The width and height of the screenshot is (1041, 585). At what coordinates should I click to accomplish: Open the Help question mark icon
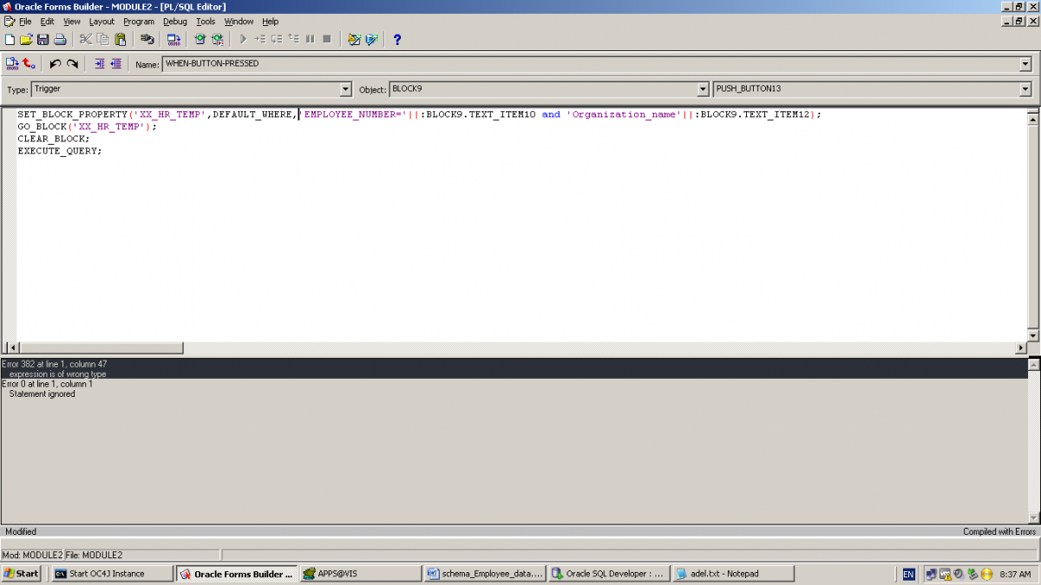[397, 39]
